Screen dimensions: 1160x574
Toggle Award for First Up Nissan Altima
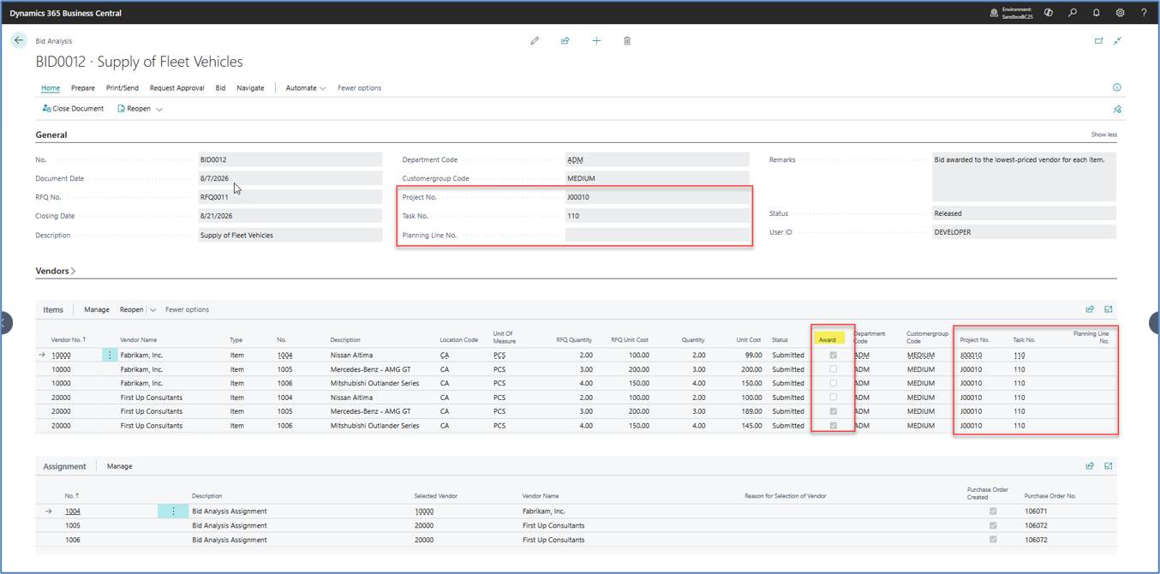(833, 398)
